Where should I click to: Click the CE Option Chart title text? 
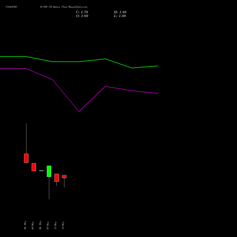(x=64, y=7)
